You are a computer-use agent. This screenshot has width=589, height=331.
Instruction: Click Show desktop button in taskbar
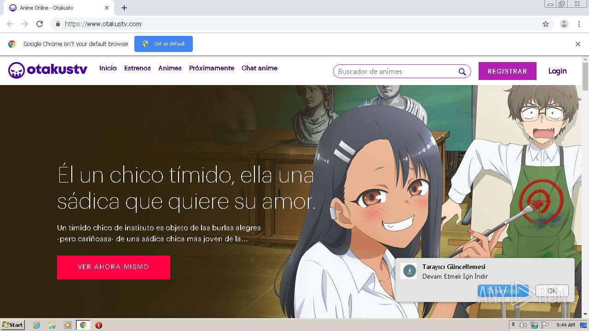tap(583, 325)
